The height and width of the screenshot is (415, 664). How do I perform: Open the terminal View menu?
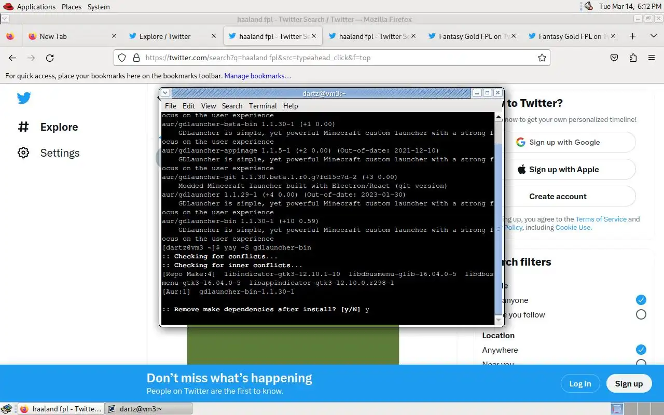point(209,106)
